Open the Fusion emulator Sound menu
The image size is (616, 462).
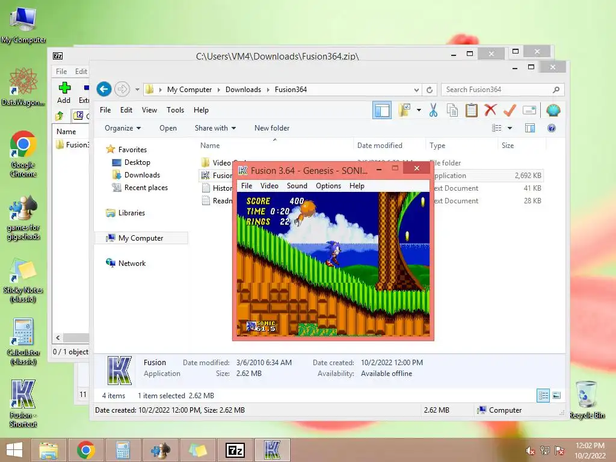[x=297, y=186]
